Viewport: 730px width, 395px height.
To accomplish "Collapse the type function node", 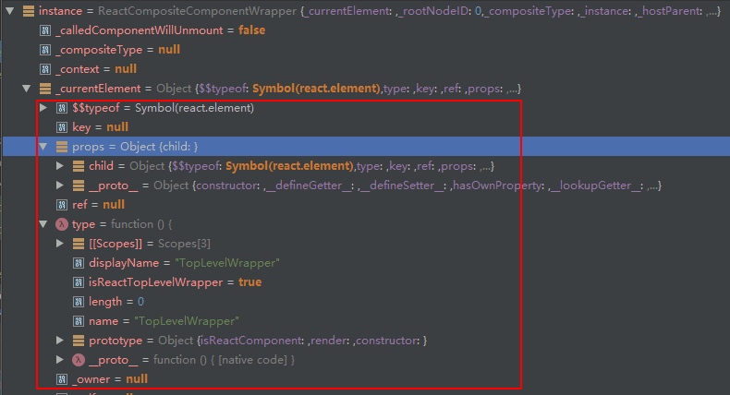I will [43, 224].
